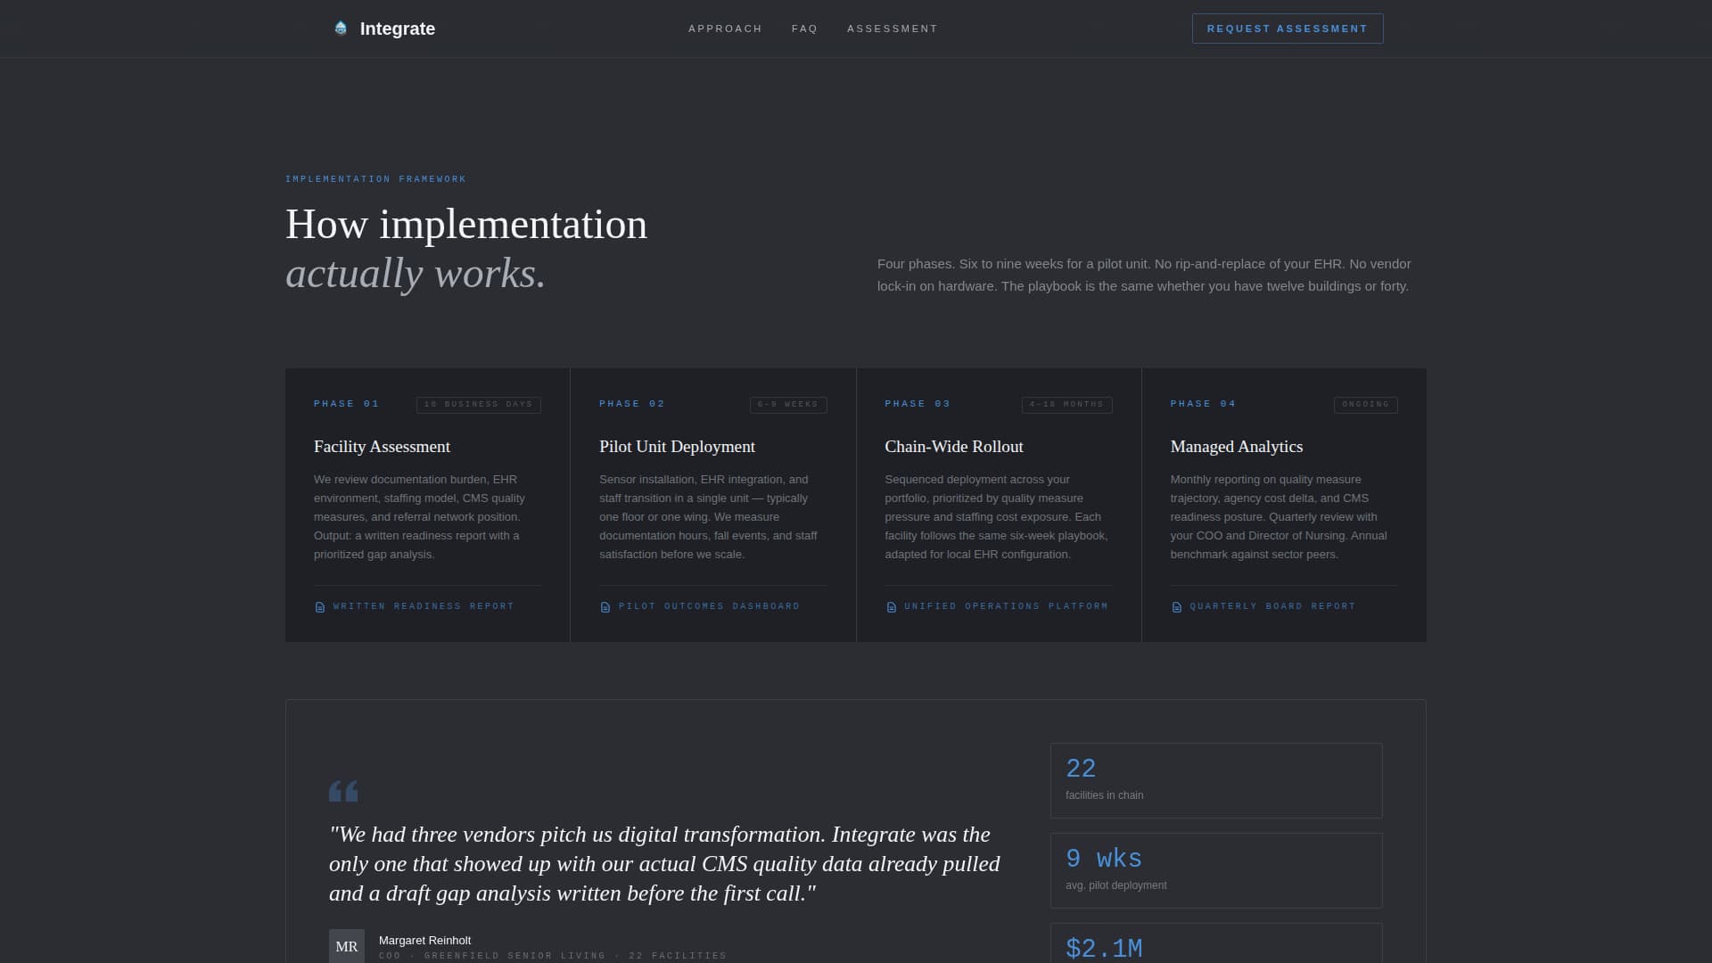The image size is (1712, 963).
Task: Click the 'Facility Assessment' heading
Action: click(x=382, y=447)
